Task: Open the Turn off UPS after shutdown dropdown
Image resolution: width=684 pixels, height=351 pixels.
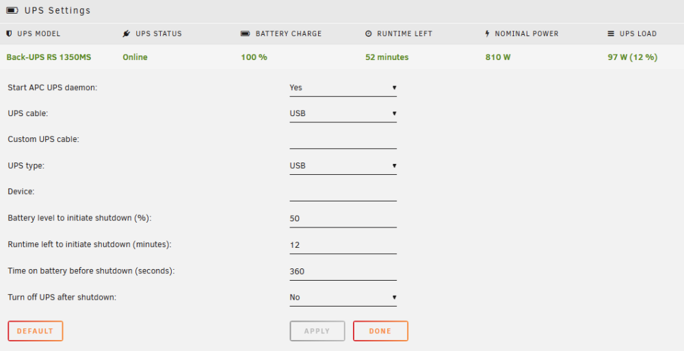Action: coord(343,298)
